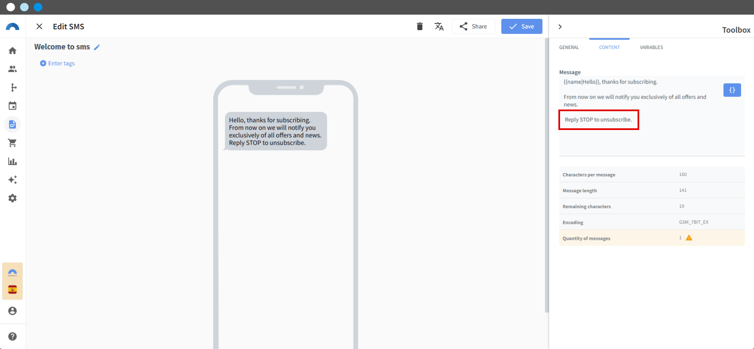
Task: Open the Home icon in the sidebar
Action: point(13,51)
